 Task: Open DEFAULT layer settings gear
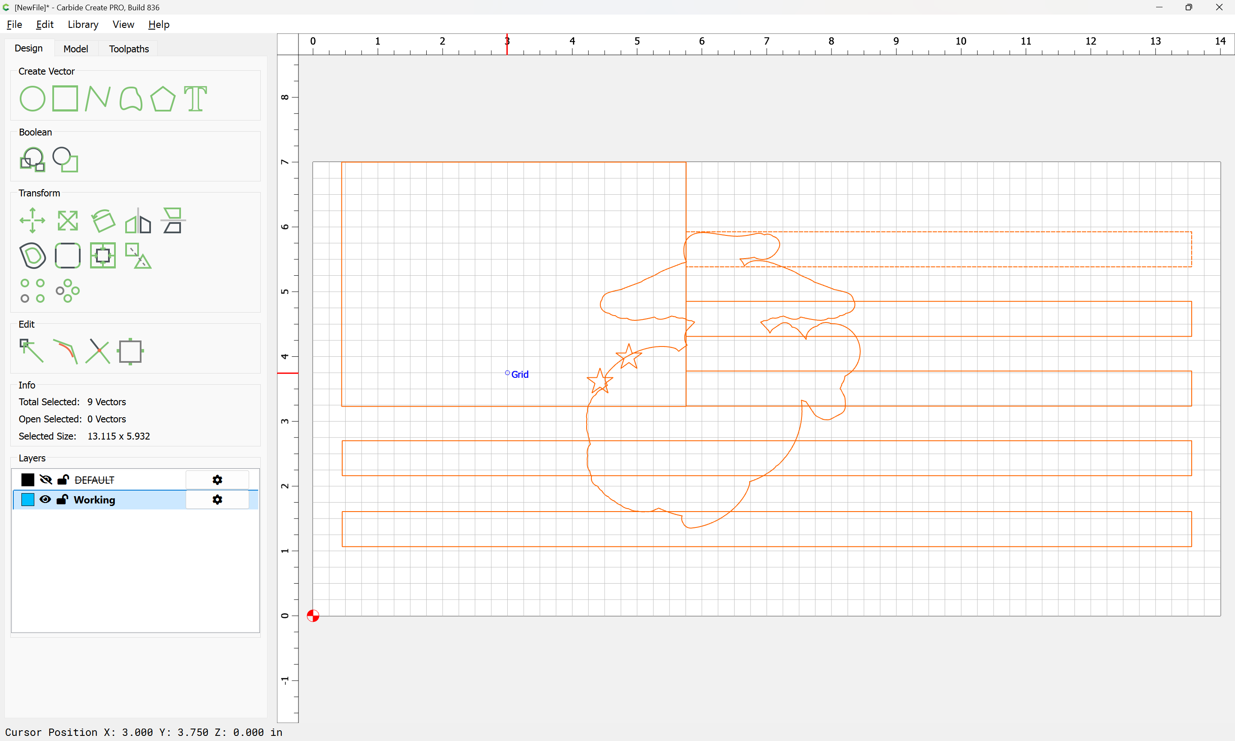217,480
